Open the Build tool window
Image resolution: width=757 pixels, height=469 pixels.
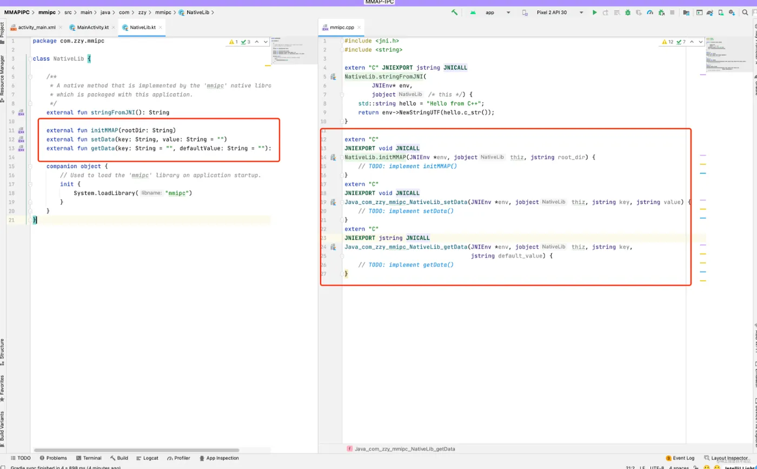coord(119,458)
